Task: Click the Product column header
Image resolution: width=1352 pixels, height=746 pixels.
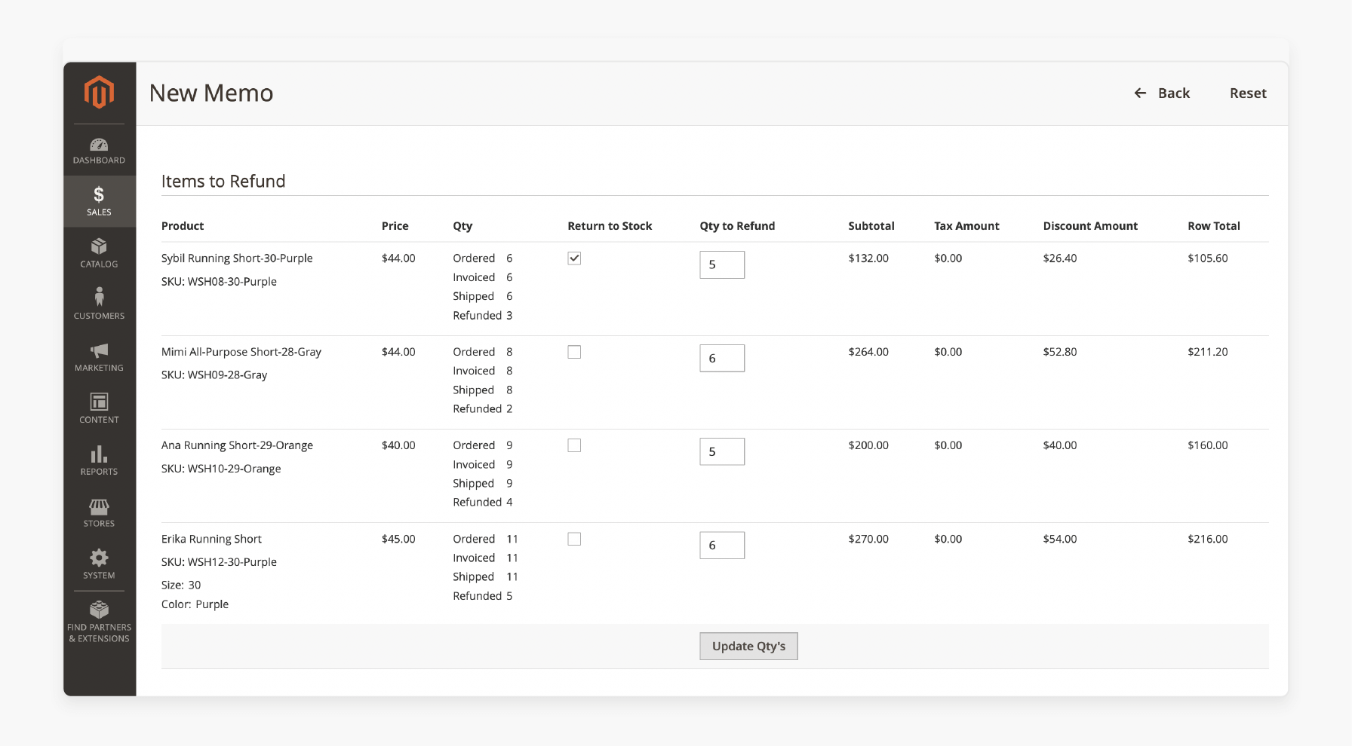Action: 183,226
